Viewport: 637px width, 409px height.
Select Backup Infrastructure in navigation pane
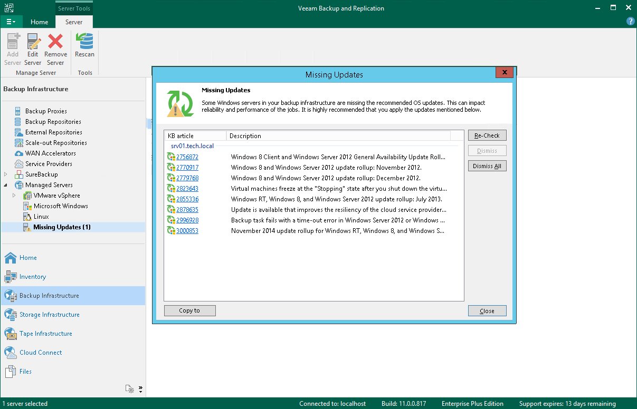[73, 296]
